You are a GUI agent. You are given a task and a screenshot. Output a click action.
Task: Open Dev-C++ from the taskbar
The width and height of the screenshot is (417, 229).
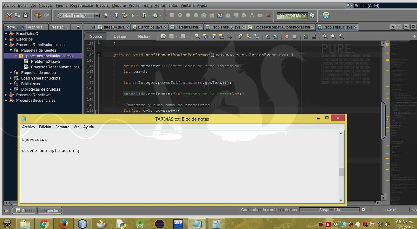pos(178,224)
